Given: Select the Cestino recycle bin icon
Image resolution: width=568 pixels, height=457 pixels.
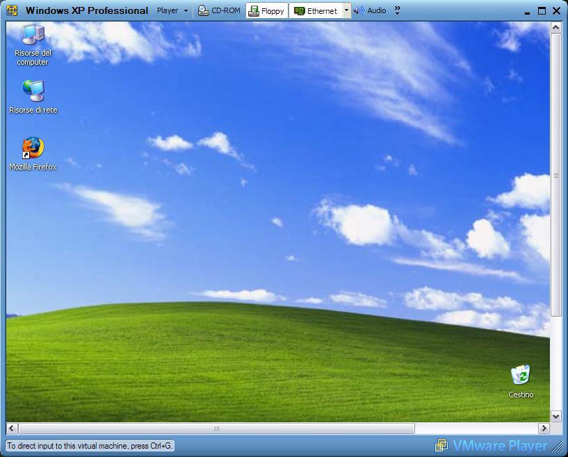Looking at the screenshot, I should (x=521, y=381).
